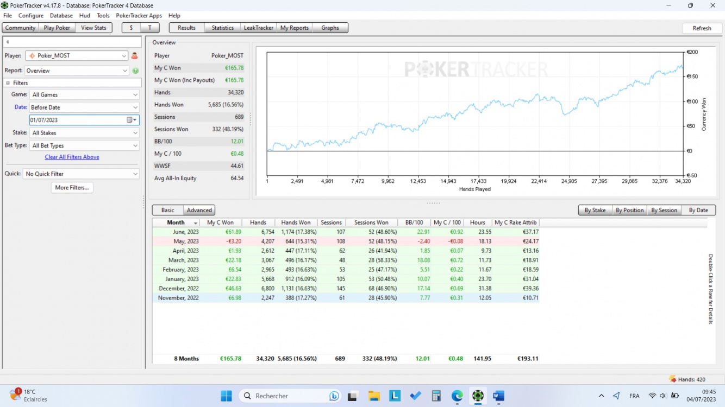Click the location arrow icon in system tray
The image size is (725, 407).
coord(616,396)
